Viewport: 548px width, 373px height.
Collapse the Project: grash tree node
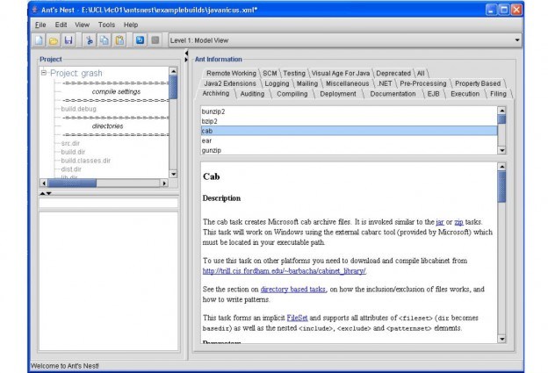pos(44,73)
